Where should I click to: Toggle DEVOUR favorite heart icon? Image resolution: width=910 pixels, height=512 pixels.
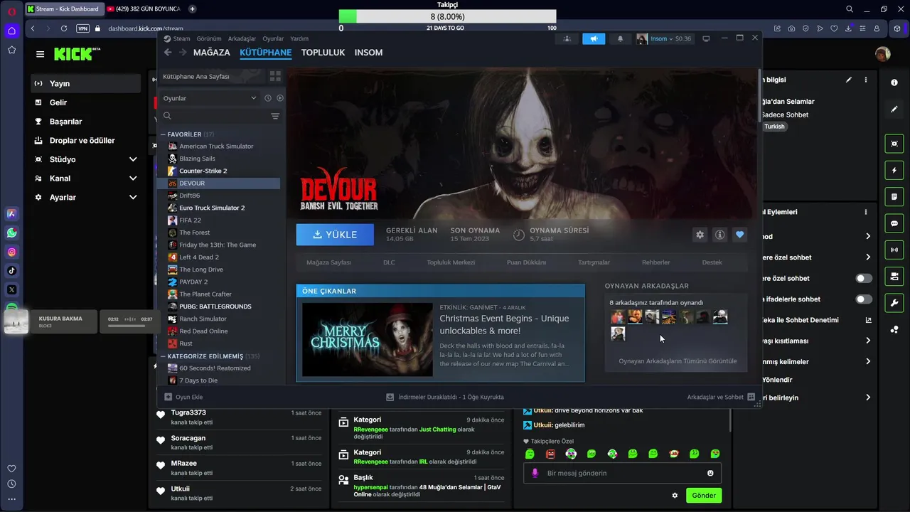740,235
